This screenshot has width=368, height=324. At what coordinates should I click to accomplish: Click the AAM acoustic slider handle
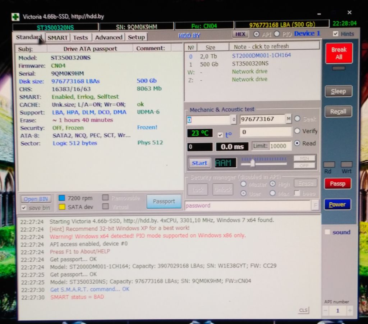pyautogui.click(x=253, y=163)
